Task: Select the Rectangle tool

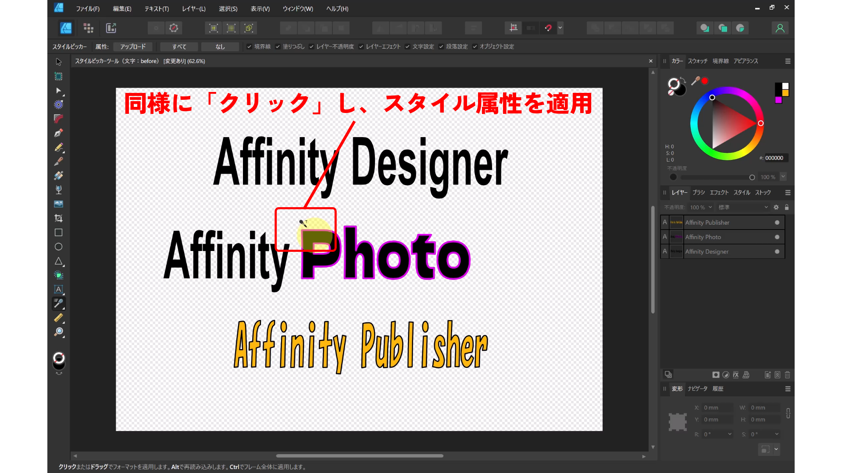Action: coord(58,232)
